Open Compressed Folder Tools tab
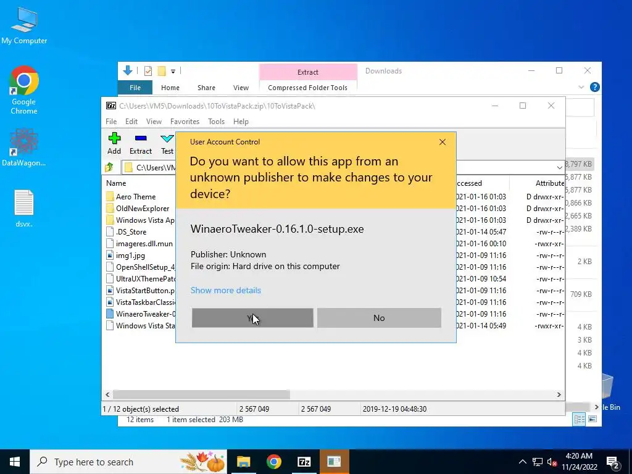 pos(307,88)
